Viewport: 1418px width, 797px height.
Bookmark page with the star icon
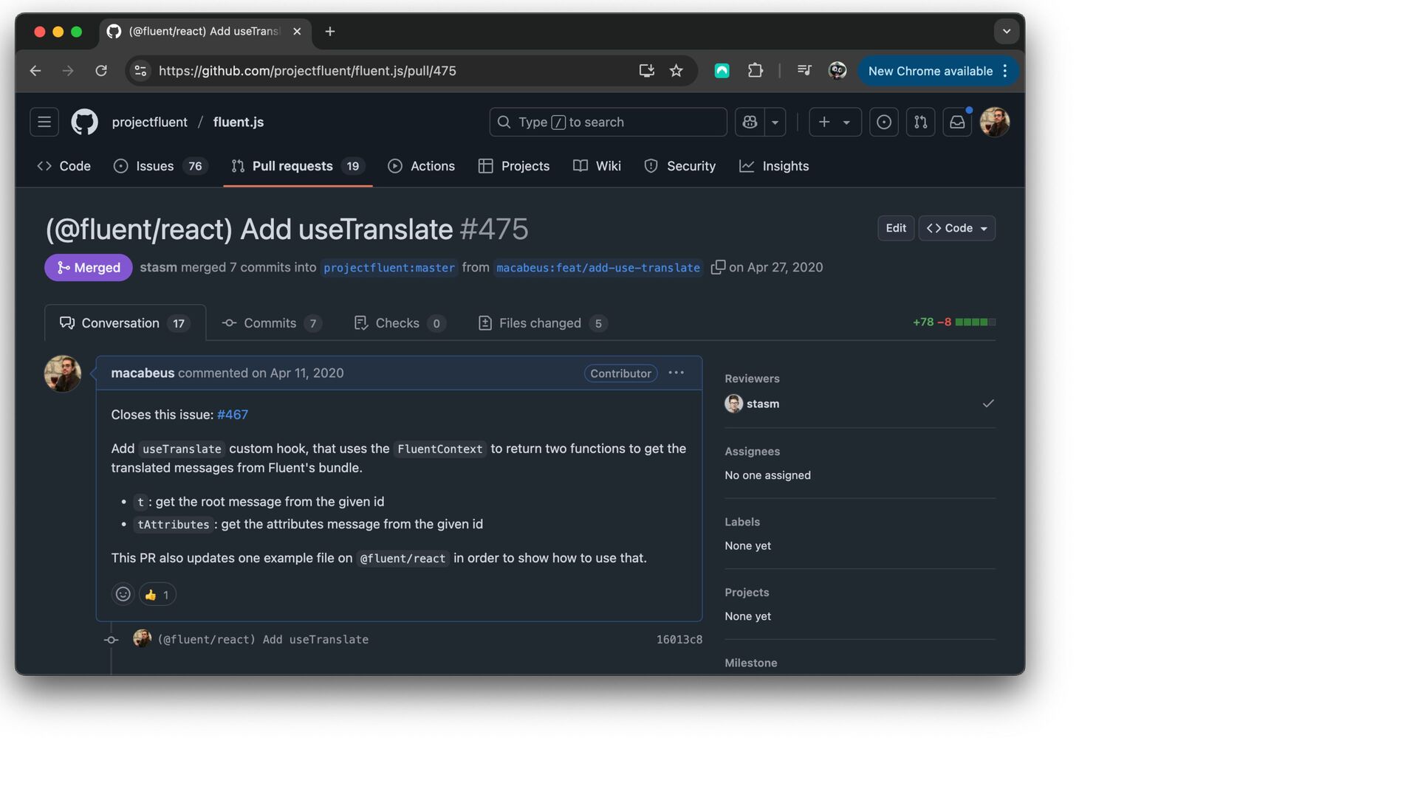click(x=676, y=71)
